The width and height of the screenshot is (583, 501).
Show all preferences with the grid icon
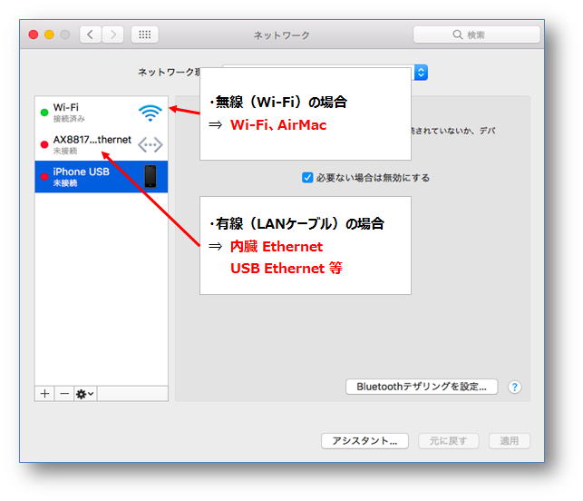145,34
